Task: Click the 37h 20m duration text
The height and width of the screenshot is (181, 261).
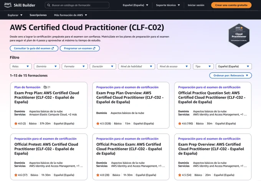Action: point(45,124)
